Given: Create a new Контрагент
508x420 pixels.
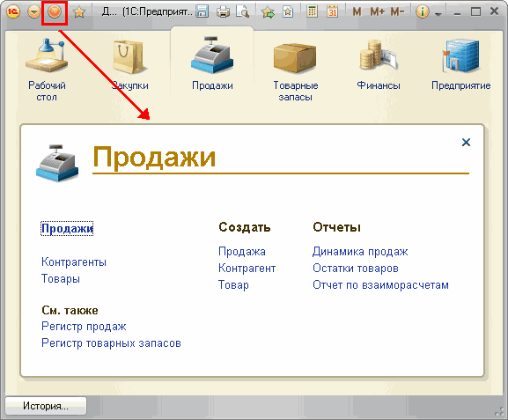Looking at the screenshot, I should [247, 269].
